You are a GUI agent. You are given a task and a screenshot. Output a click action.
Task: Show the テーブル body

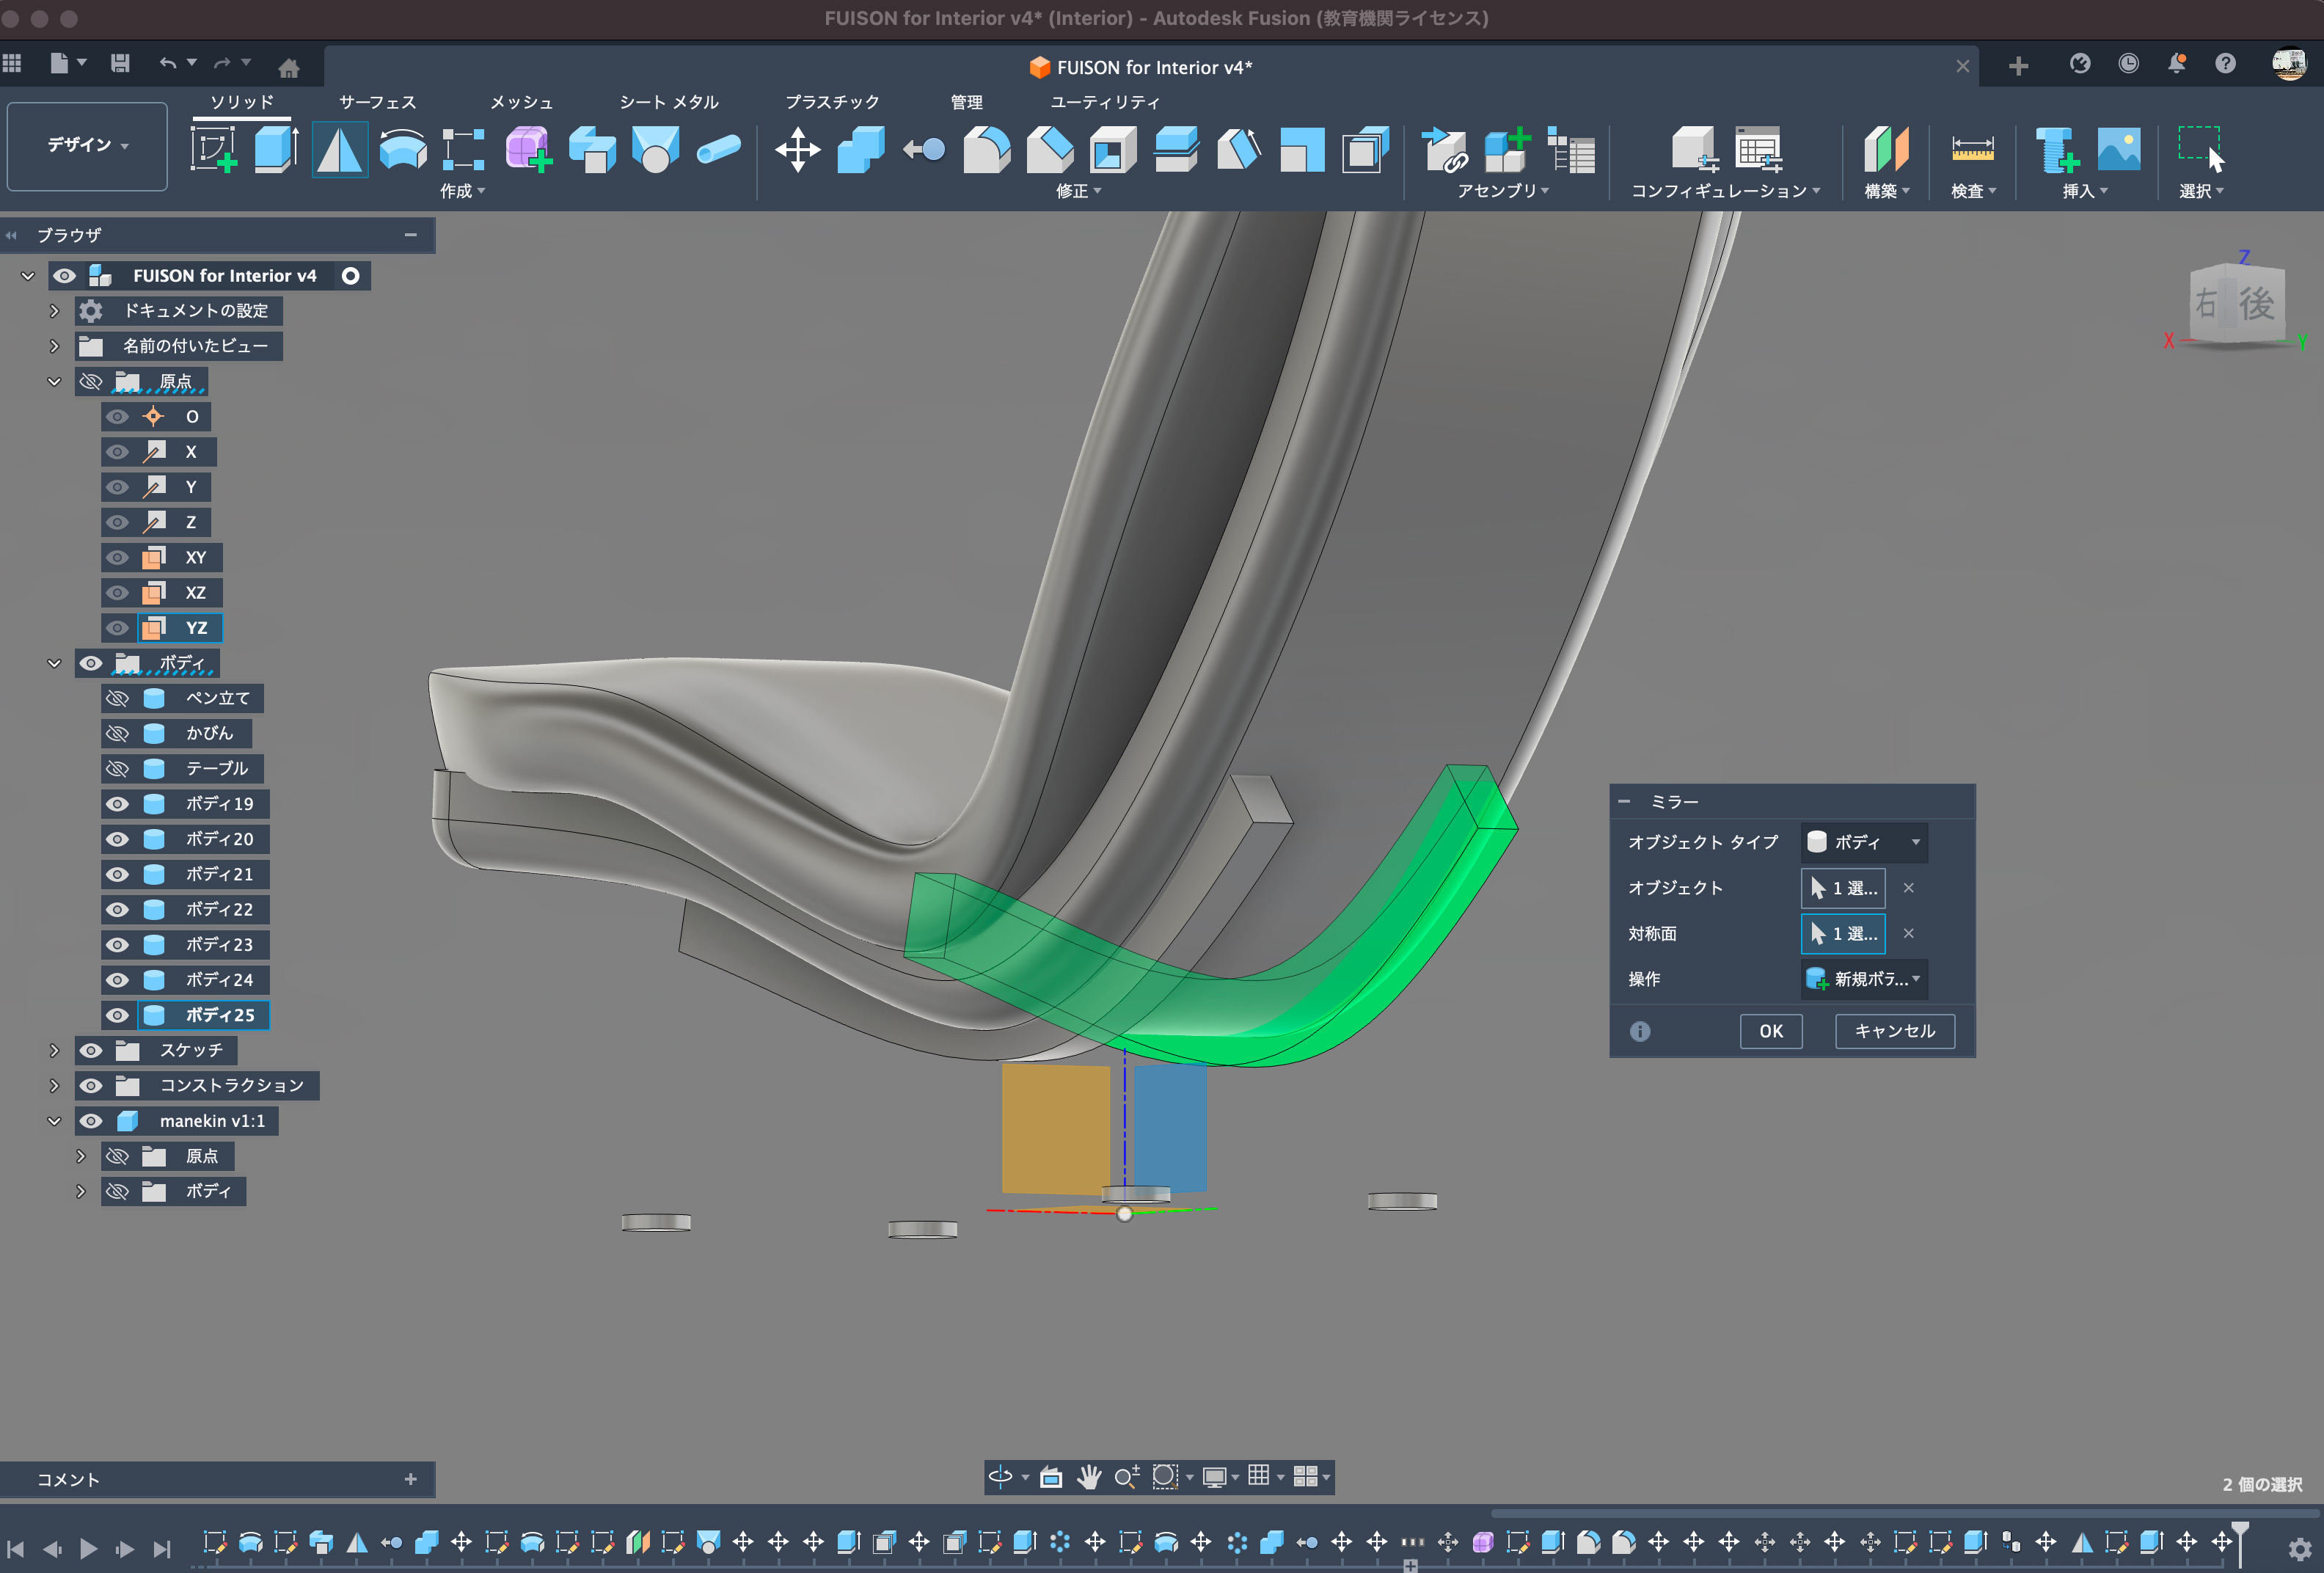pos(118,769)
